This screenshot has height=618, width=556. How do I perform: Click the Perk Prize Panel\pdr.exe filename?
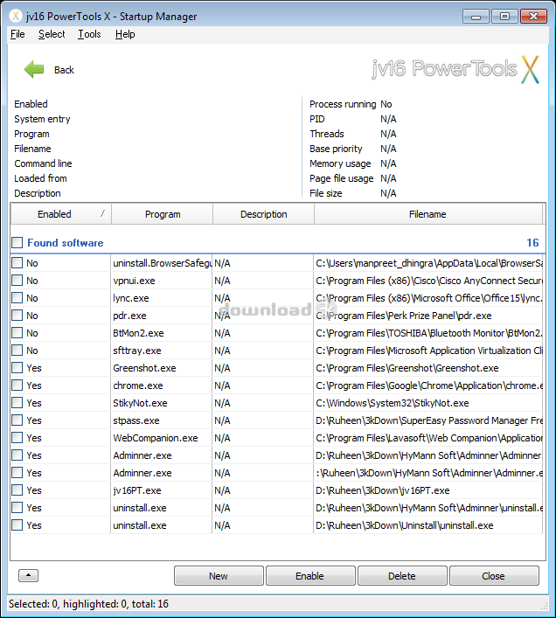click(404, 316)
